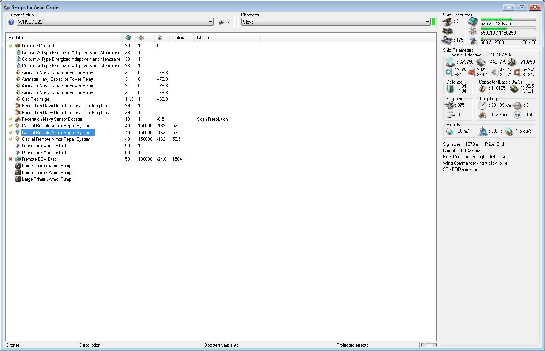Image resolution: width=545 pixels, height=351 pixels.
Task: Click the Charges column header
Action: click(x=228, y=38)
